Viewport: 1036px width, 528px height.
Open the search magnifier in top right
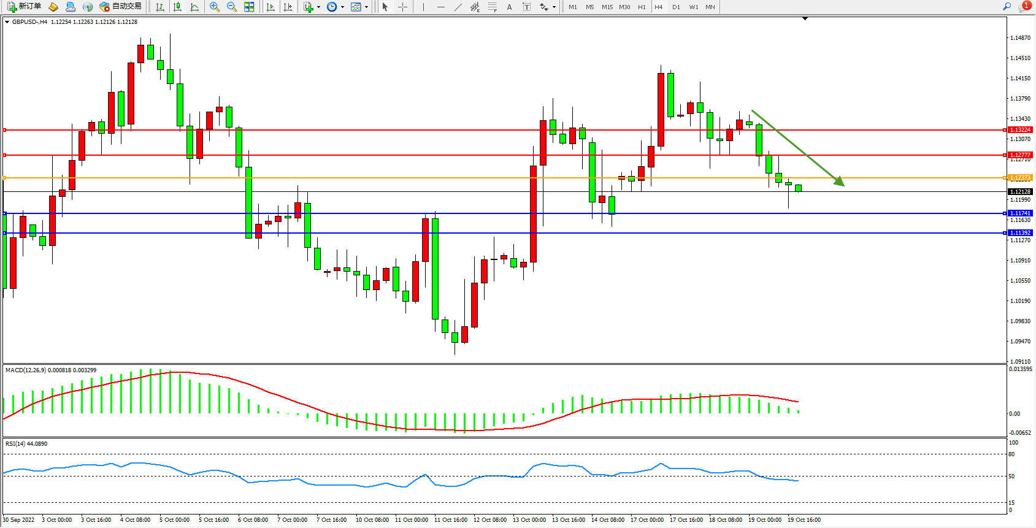tap(1007, 7)
